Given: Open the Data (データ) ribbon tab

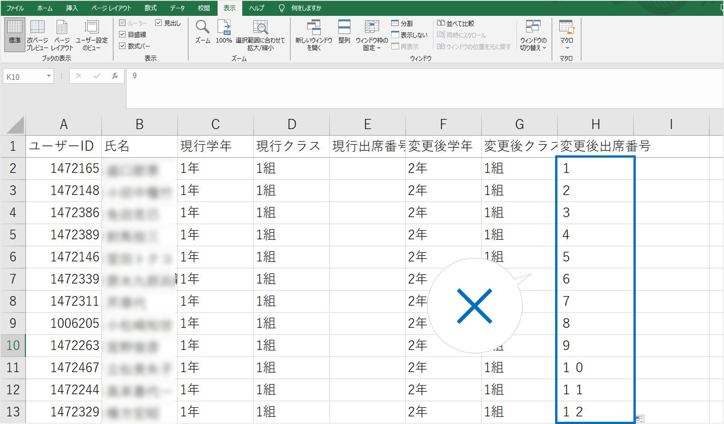Looking at the screenshot, I should click(x=177, y=8).
